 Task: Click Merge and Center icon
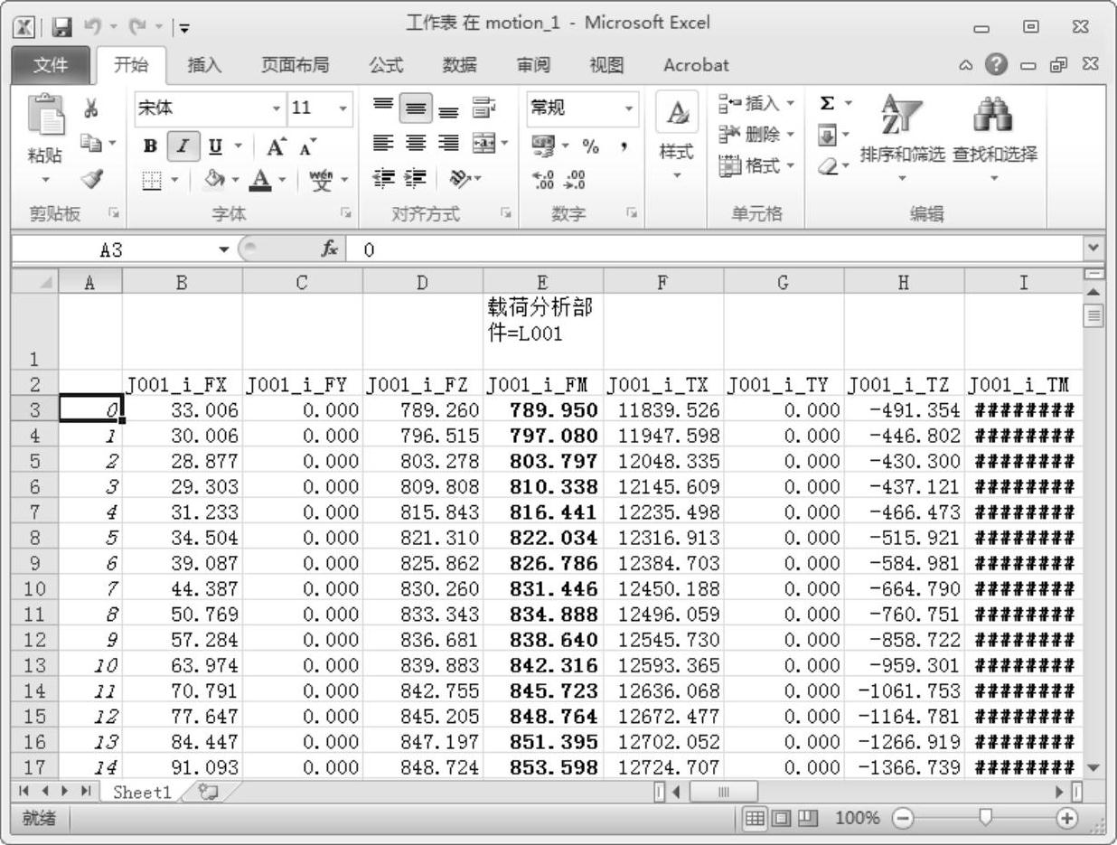(x=483, y=142)
